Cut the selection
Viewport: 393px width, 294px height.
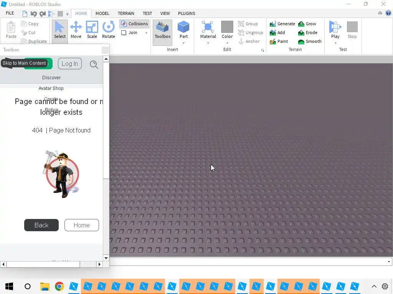pos(28,33)
